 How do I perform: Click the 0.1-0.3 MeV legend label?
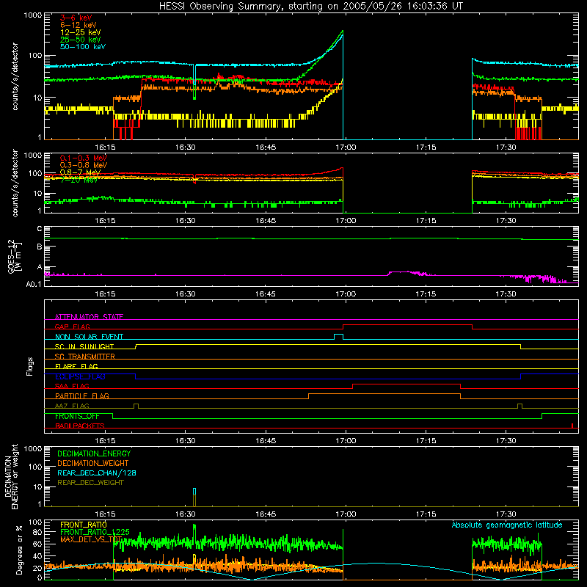click(x=84, y=158)
